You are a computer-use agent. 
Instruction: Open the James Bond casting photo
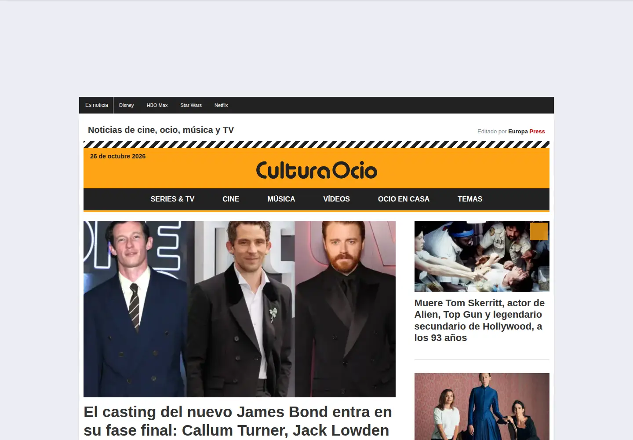(240, 309)
